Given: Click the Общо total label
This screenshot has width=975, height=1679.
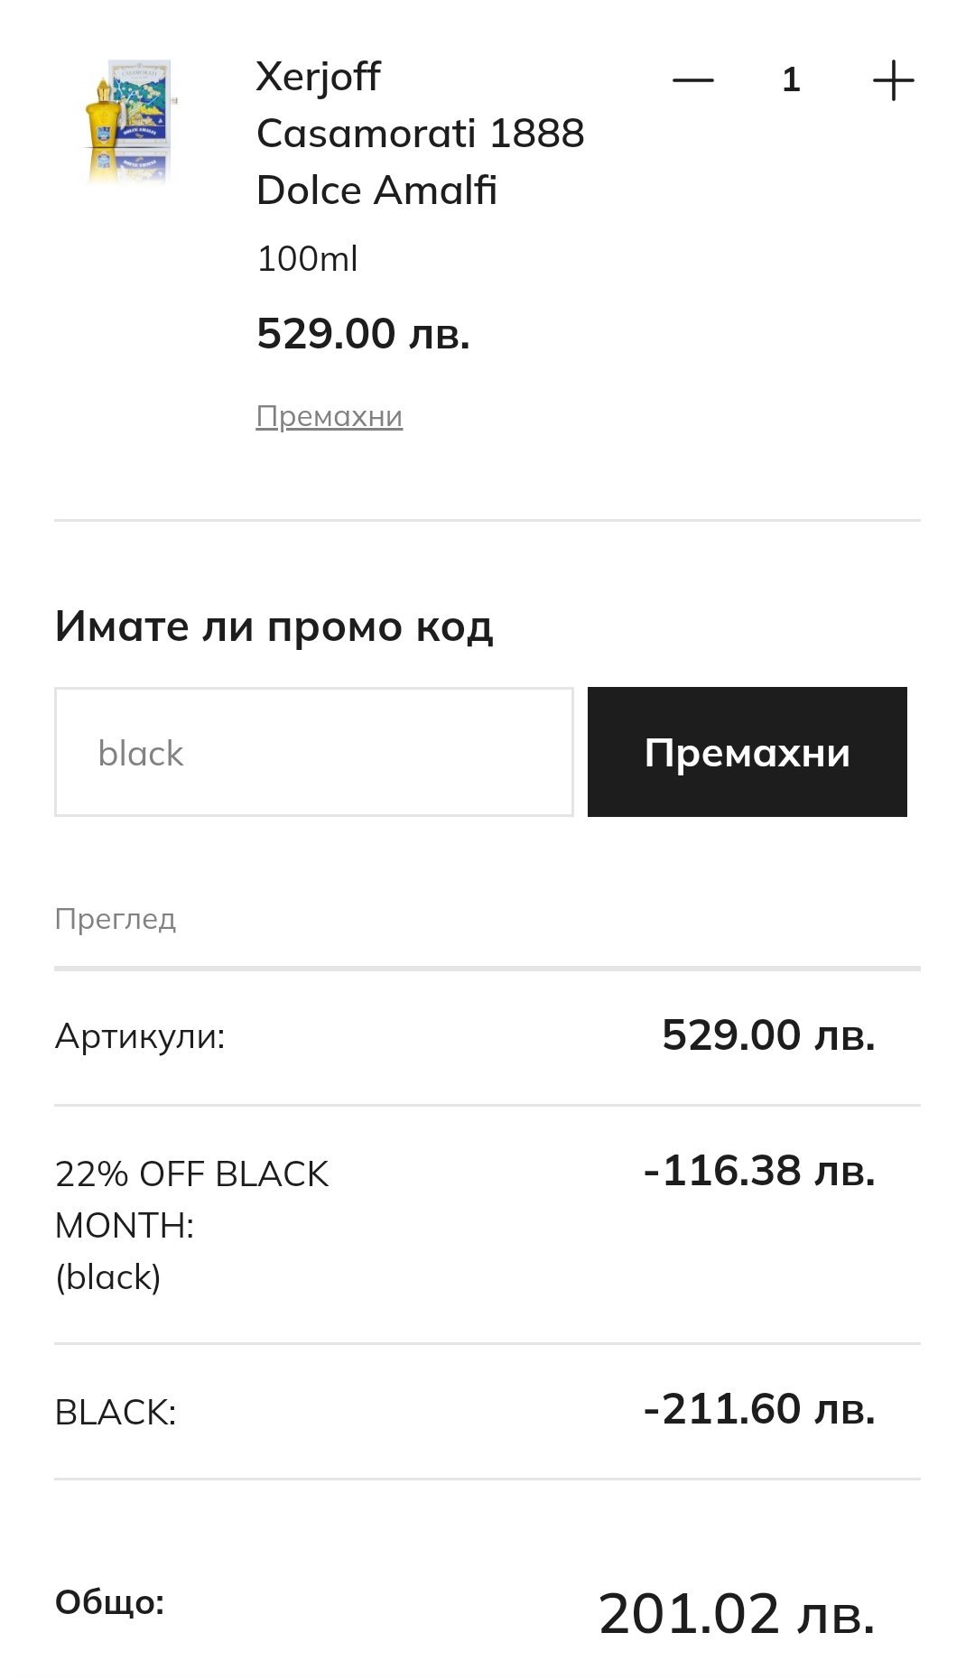Looking at the screenshot, I should coord(109,1602).
